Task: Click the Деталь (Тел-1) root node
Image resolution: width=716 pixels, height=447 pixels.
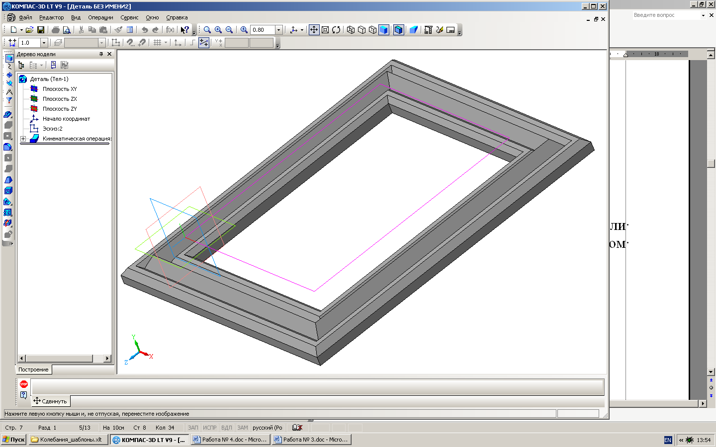Action: [49, 79]
